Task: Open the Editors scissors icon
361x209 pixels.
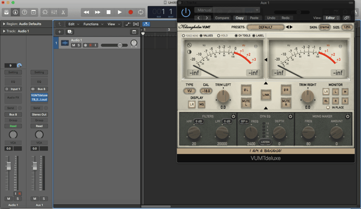Action: point(63,12)
